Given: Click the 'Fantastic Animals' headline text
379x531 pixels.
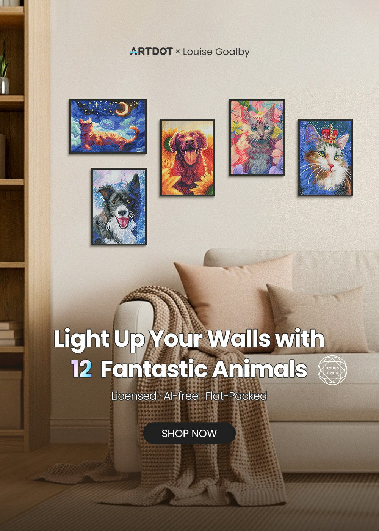Looking at the screenshot, I should [204, 369].
